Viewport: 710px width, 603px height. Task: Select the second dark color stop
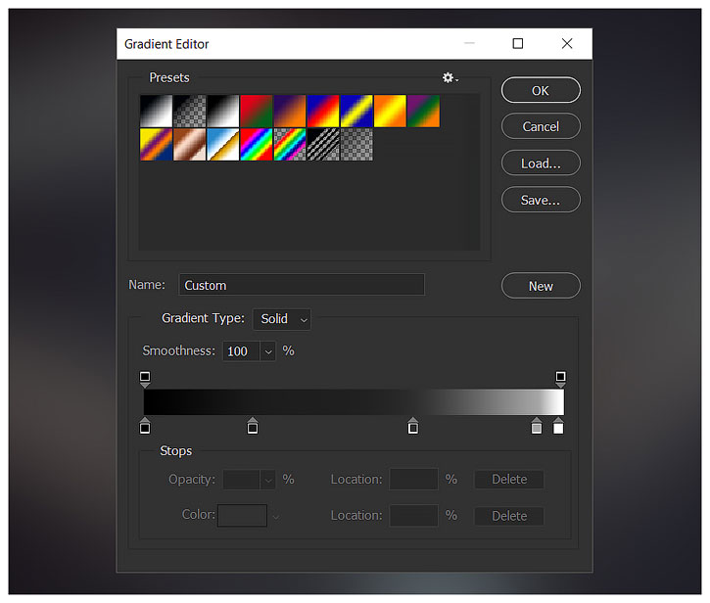point(253,426)
